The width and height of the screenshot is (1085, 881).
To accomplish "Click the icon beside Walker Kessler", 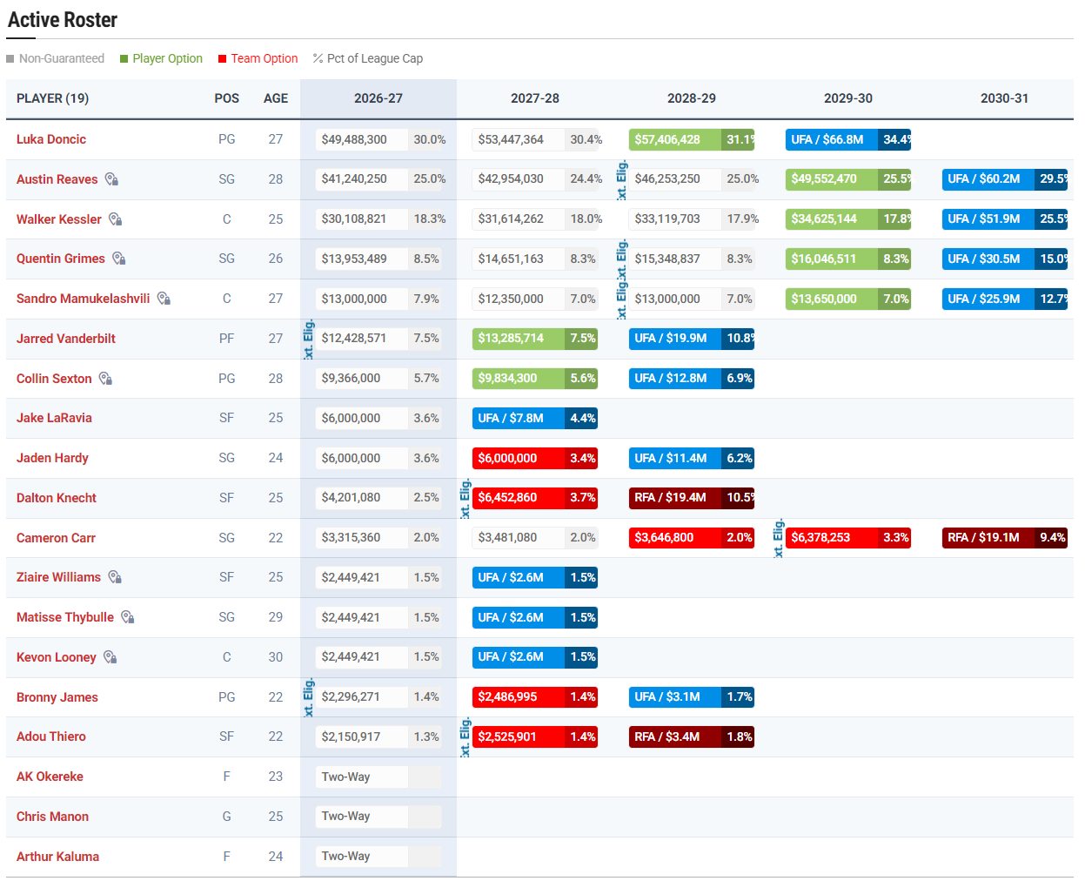I will (116, 219).
